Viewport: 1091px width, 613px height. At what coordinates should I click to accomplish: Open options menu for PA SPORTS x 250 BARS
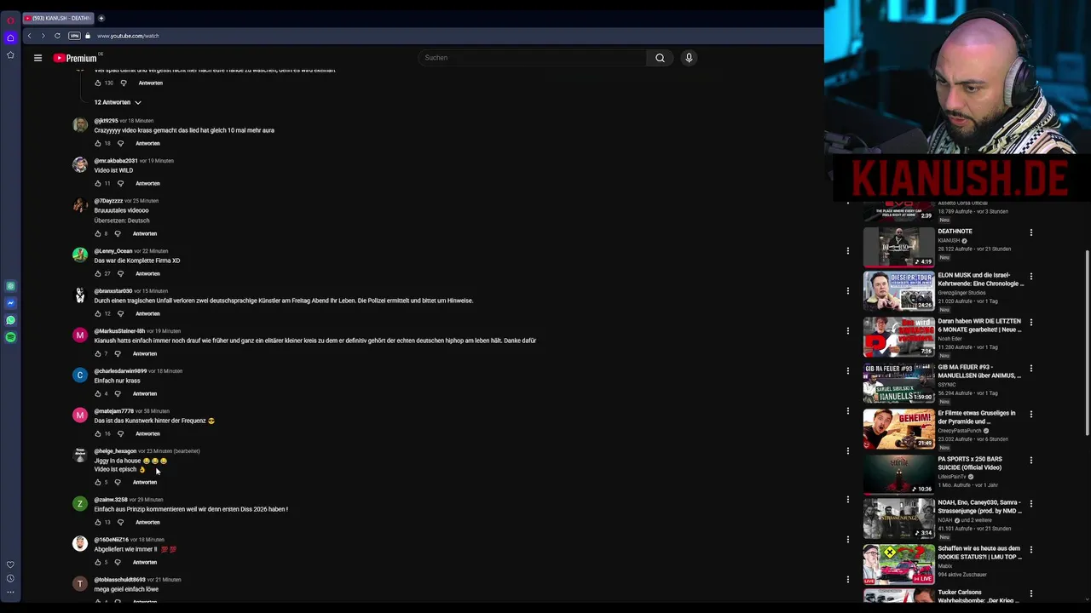tap(1030, 461)
